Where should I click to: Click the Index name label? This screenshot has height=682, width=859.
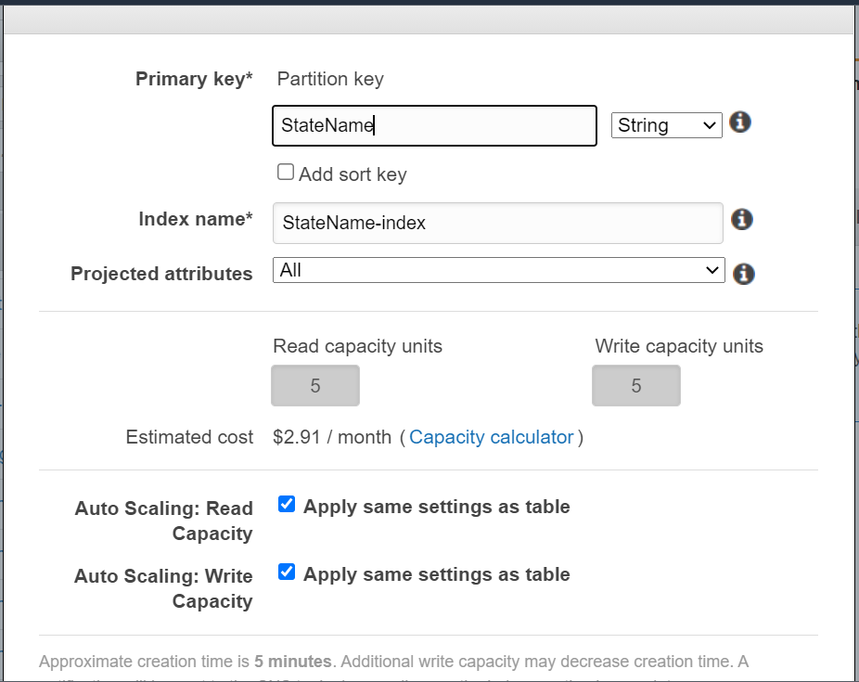(x=195, y=219)
